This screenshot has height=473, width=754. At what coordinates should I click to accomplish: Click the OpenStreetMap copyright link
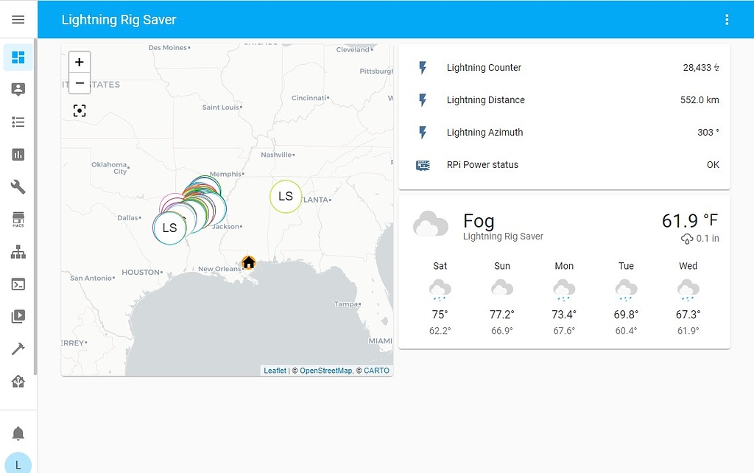(x=325, y=371)
